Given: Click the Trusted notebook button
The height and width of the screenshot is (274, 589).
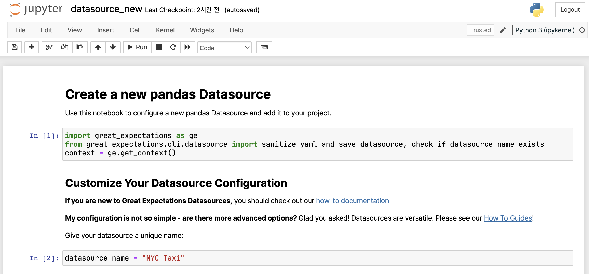Looking at the screenshot, I should (x=480, y=30).
